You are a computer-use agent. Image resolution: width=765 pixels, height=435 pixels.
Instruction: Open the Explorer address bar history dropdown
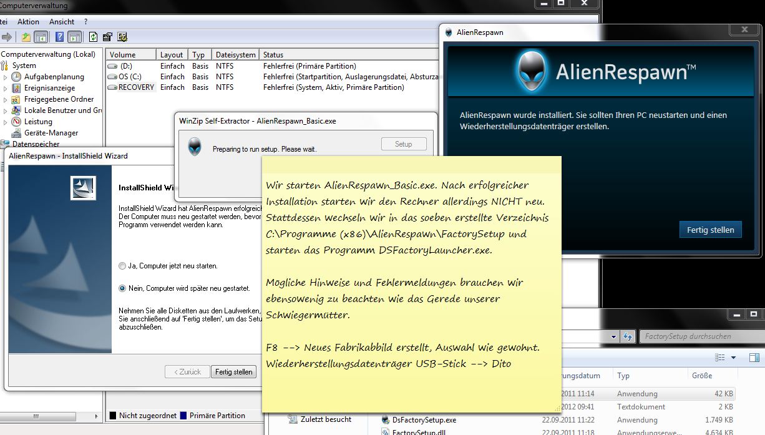coord(615,336)
